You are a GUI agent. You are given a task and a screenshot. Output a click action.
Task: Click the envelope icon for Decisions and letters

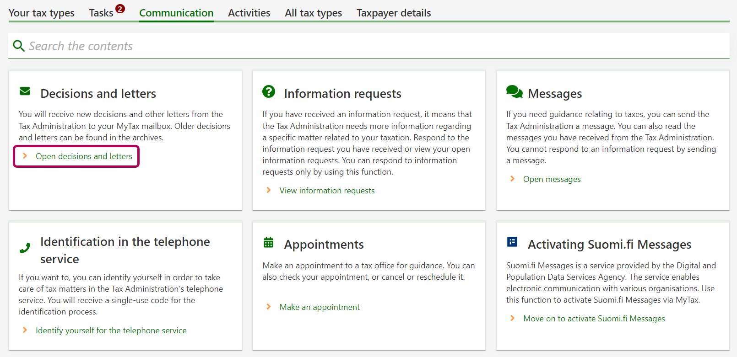pyautogui.click(x=25, y=91)
